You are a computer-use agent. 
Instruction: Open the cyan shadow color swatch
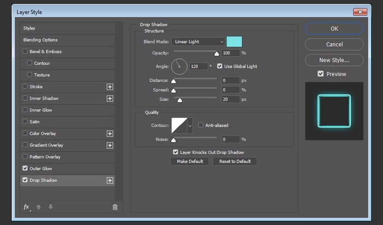pos(234,42)
